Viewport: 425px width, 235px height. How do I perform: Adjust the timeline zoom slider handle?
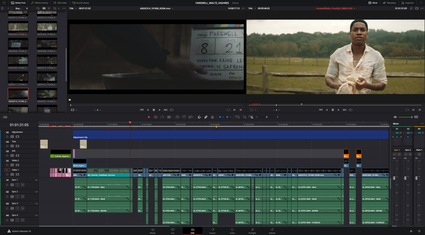267,117
